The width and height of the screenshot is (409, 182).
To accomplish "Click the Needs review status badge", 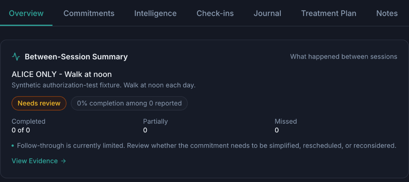I will (39, 103).
